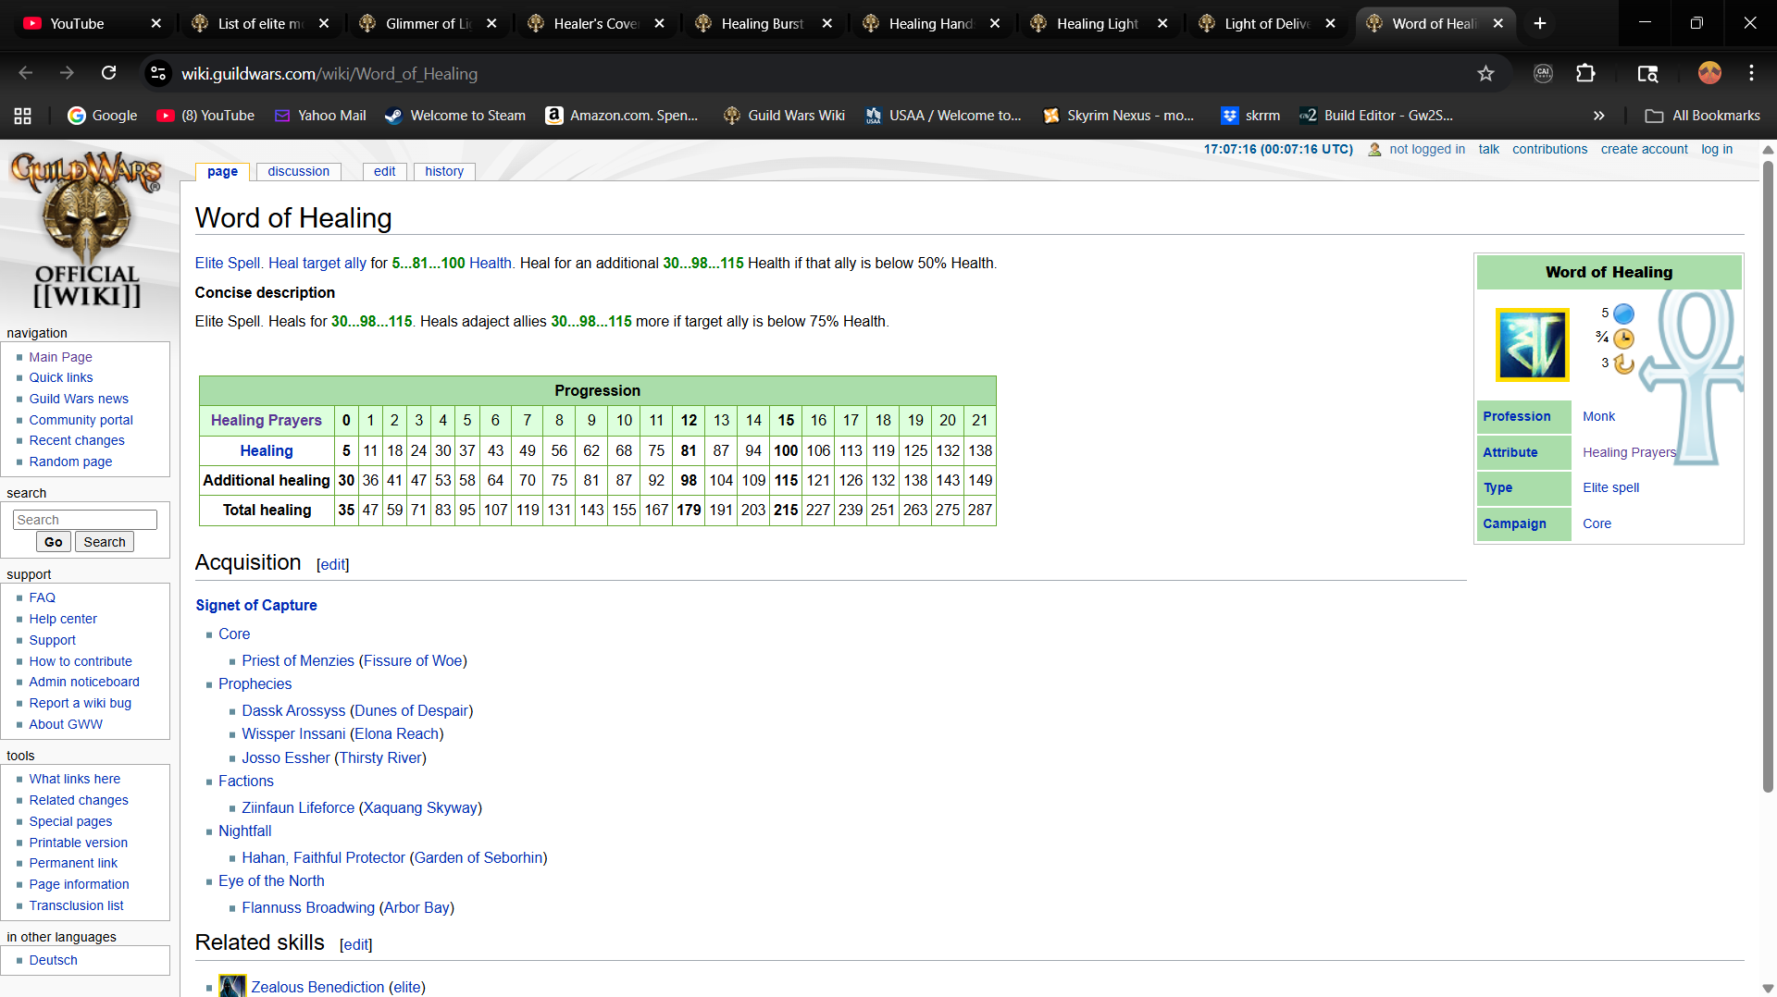This screenshot has width=1777, height=997.
Task: Open the Build Editor bookmark
Action: [1376, 116]
